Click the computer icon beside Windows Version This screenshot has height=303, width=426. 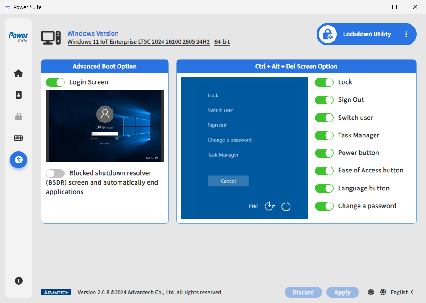coord(51,37)
